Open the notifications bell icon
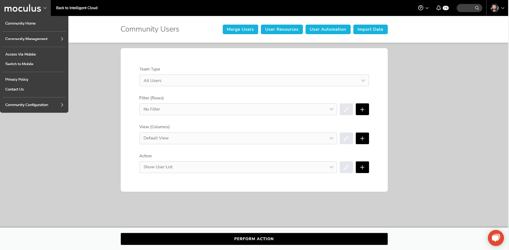509x250 pixels. coord(438,8)
